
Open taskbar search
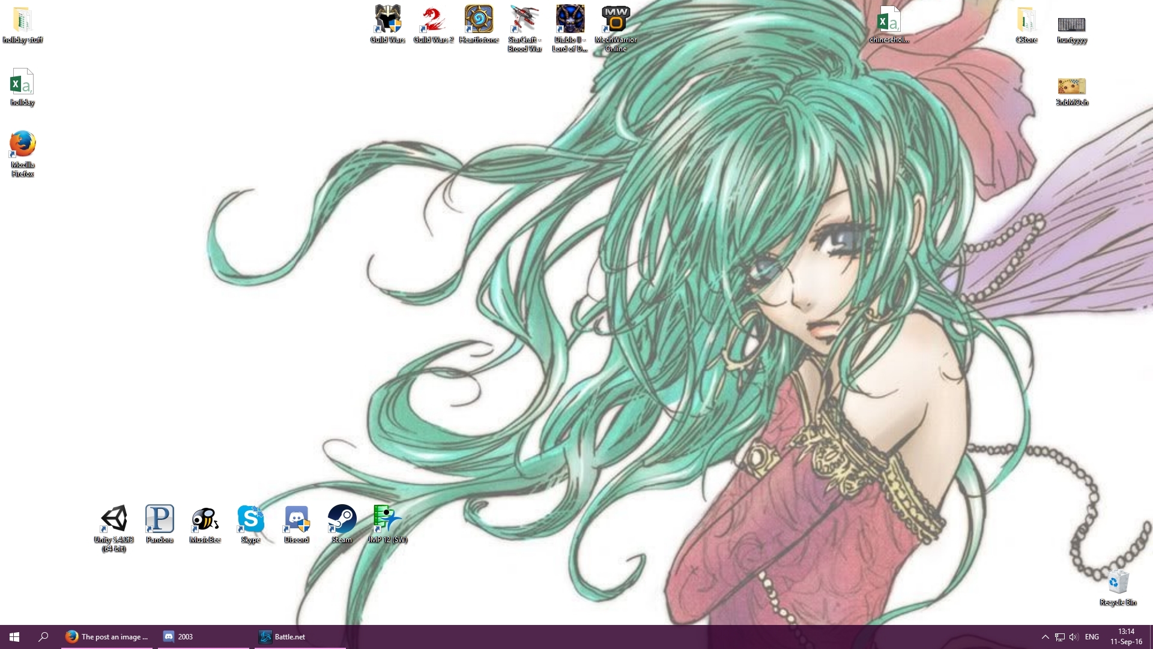tap(43, 637)
